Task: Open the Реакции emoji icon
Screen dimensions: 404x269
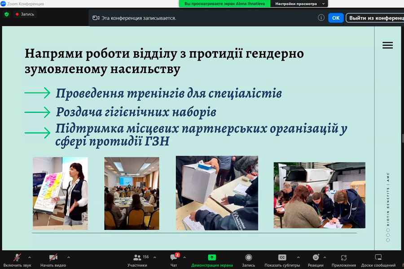Action: tap(316, 257)
